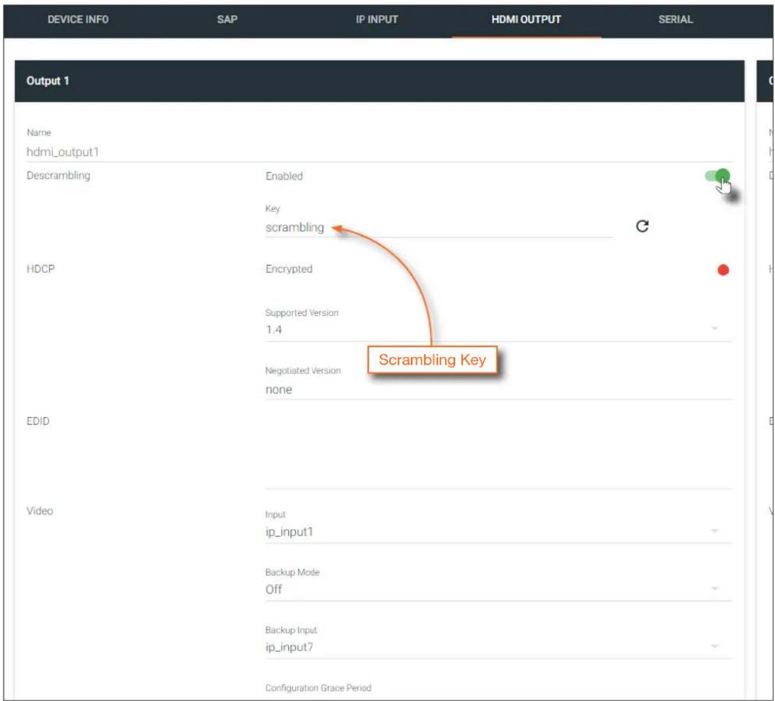Image resolution: width=775 pixels, height=701 pixels.
Task: Edit the scrambling Key field
Action: pos(438,228)
